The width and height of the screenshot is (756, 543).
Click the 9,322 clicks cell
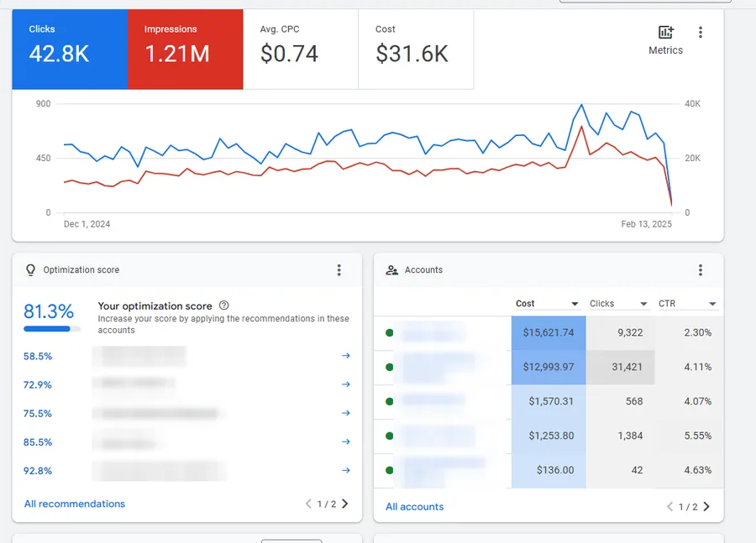click(620, 332)
